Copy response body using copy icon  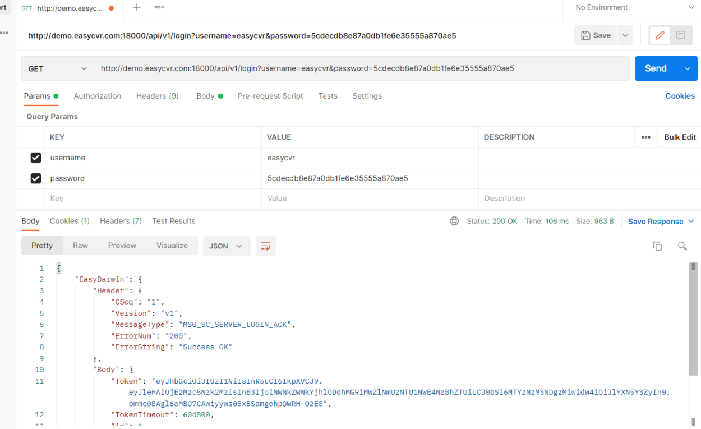[657, 246]
